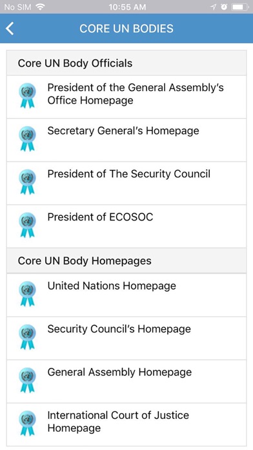
Task: Open Secretary General's Homepage link
Action: 126,140
